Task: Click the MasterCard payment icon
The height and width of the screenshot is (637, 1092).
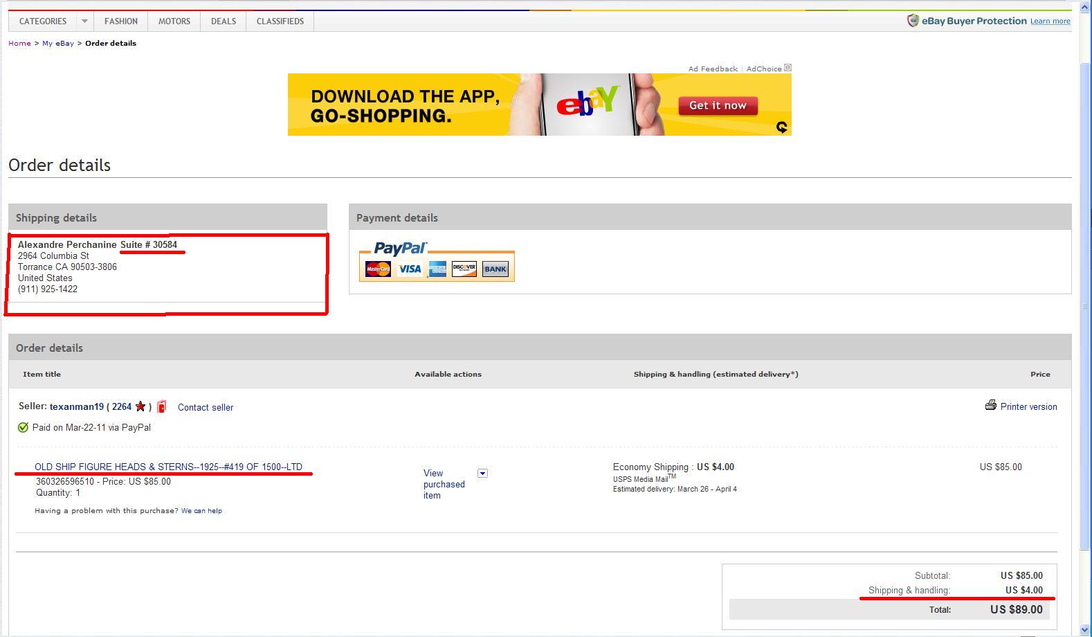Action: pos(379,269)
